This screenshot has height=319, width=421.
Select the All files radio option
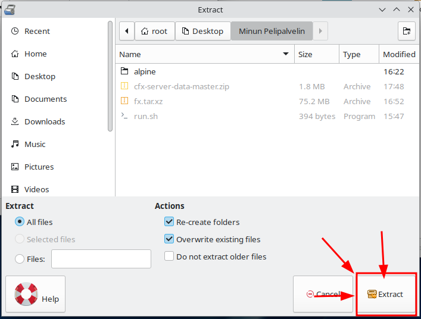pos(20,222)
